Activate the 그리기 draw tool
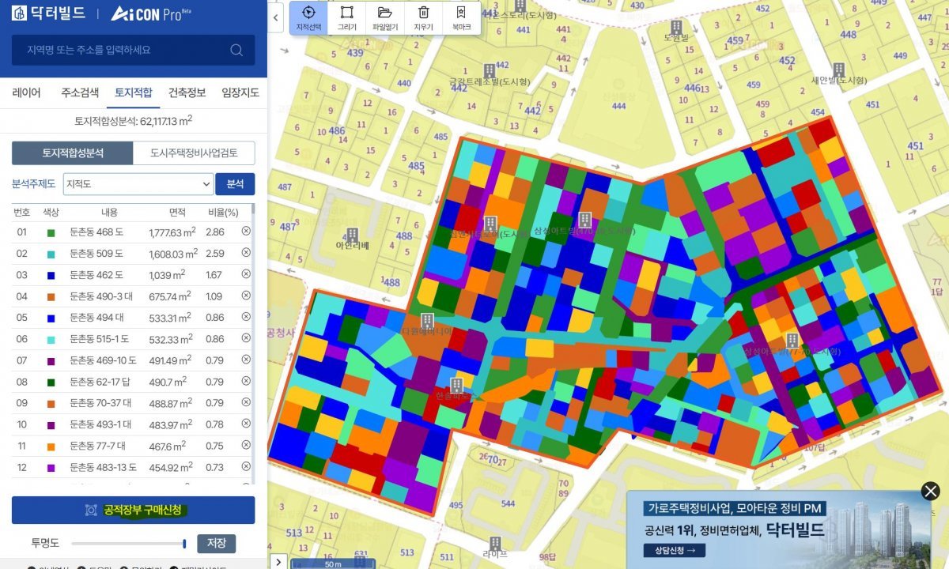Image resolution: width=949 pixels, height=569 pixels. 346,18
